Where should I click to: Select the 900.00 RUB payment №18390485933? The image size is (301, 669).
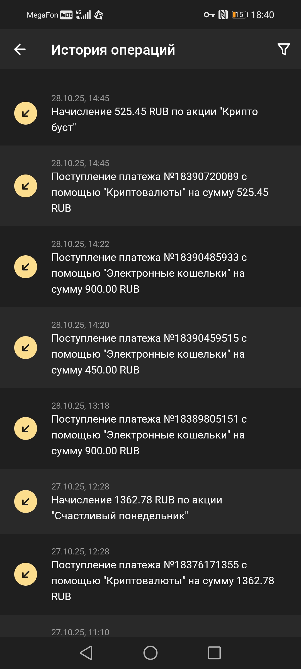pyautogui.click(x=149, y=273)
